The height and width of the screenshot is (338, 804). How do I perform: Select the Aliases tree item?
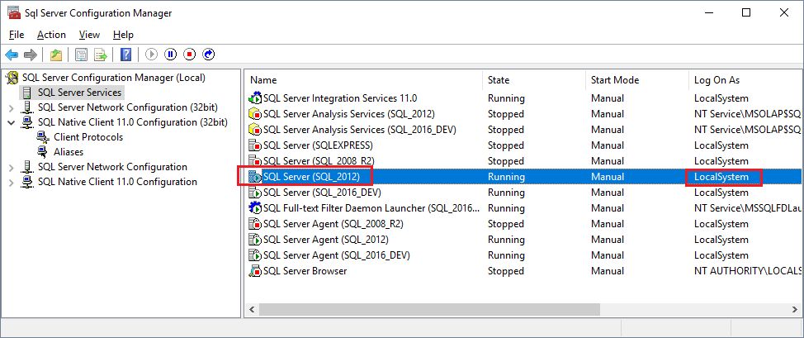pyautogui.click(x=69, y=152)
